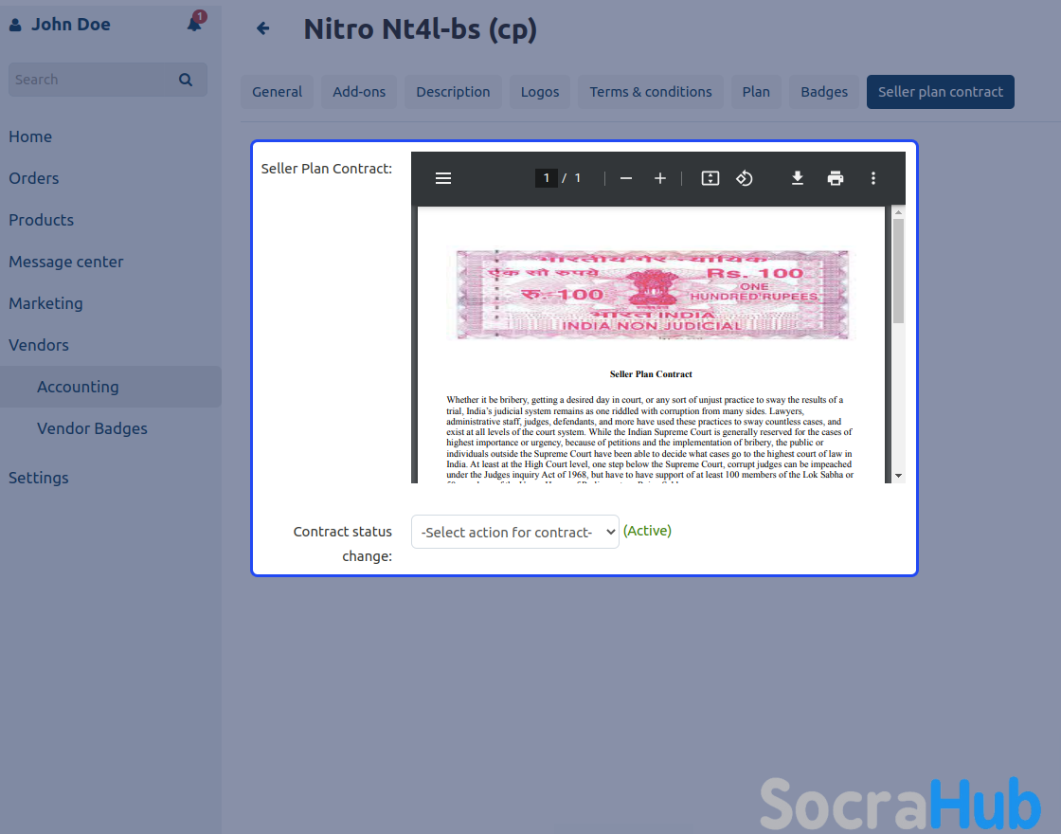Switch to the General tab
The width and height of the screenshot is (1061, 834).
[277, 92]
